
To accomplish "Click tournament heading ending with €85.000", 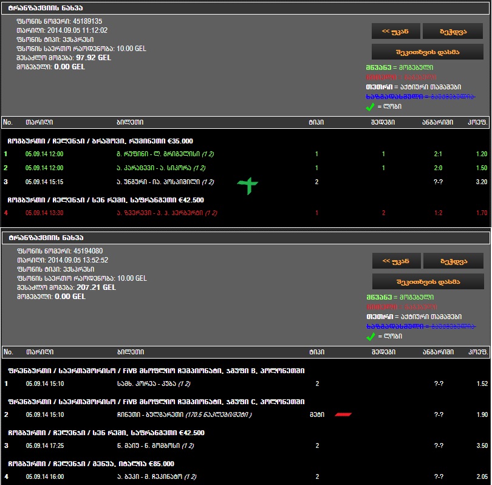I will [91, 464].
